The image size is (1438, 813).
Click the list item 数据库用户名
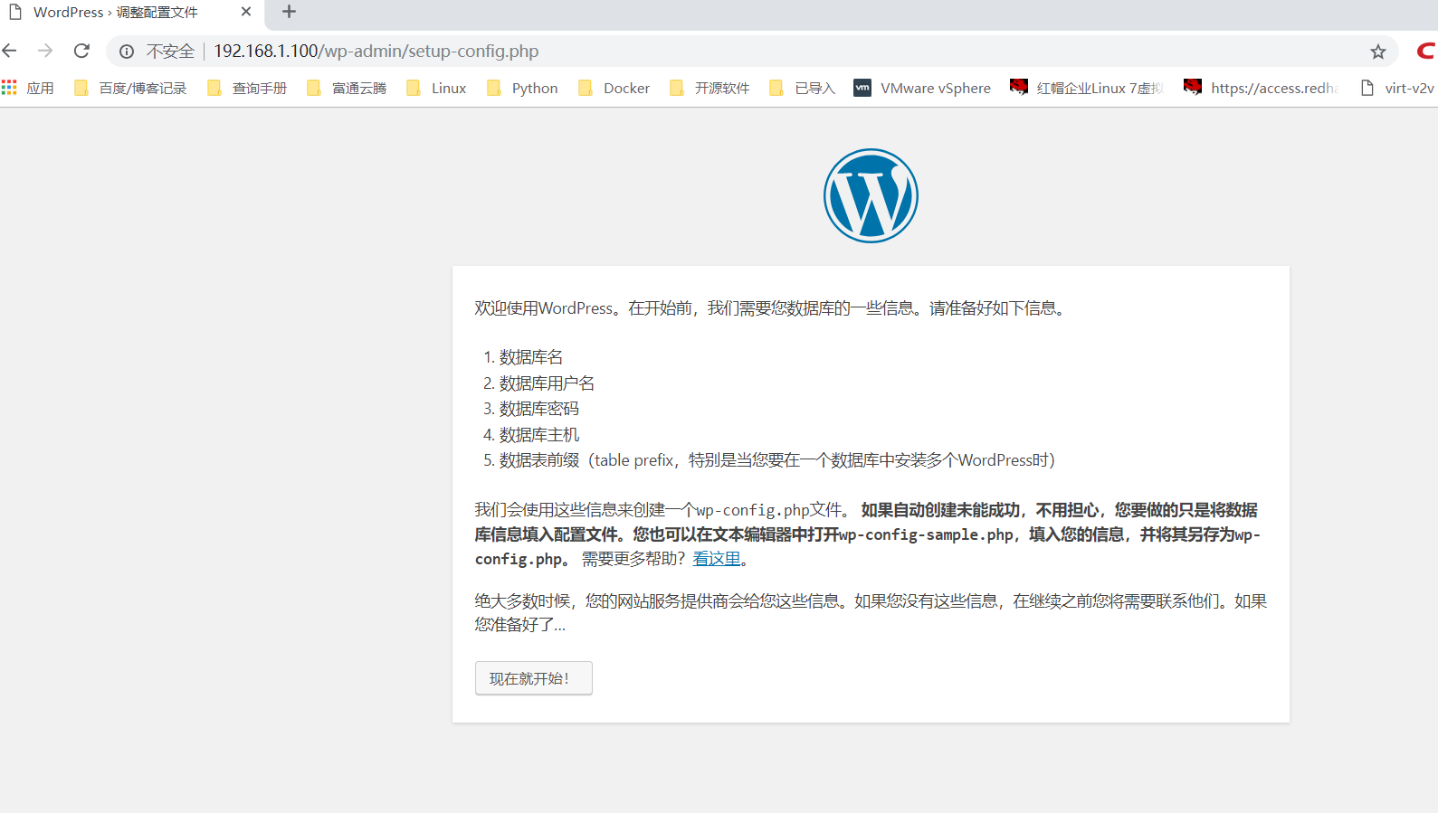pos(547,383)
